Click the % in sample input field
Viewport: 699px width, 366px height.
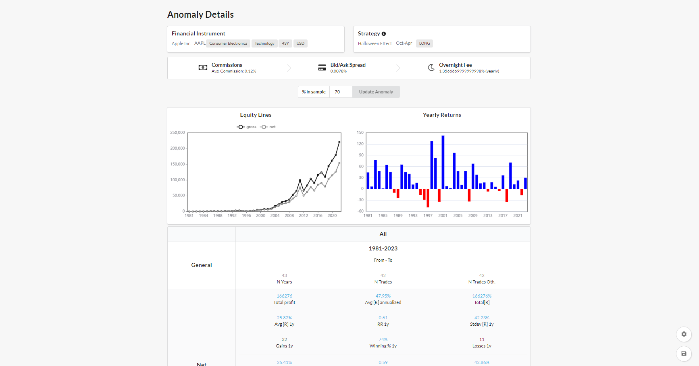(x=341, y=92)
